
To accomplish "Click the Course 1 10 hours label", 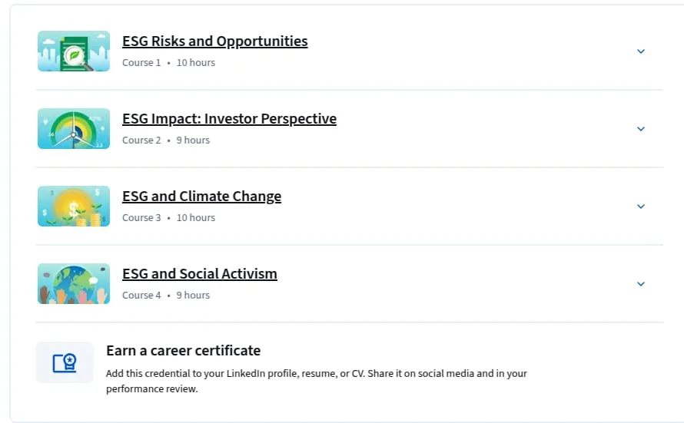I will [168, 63].
